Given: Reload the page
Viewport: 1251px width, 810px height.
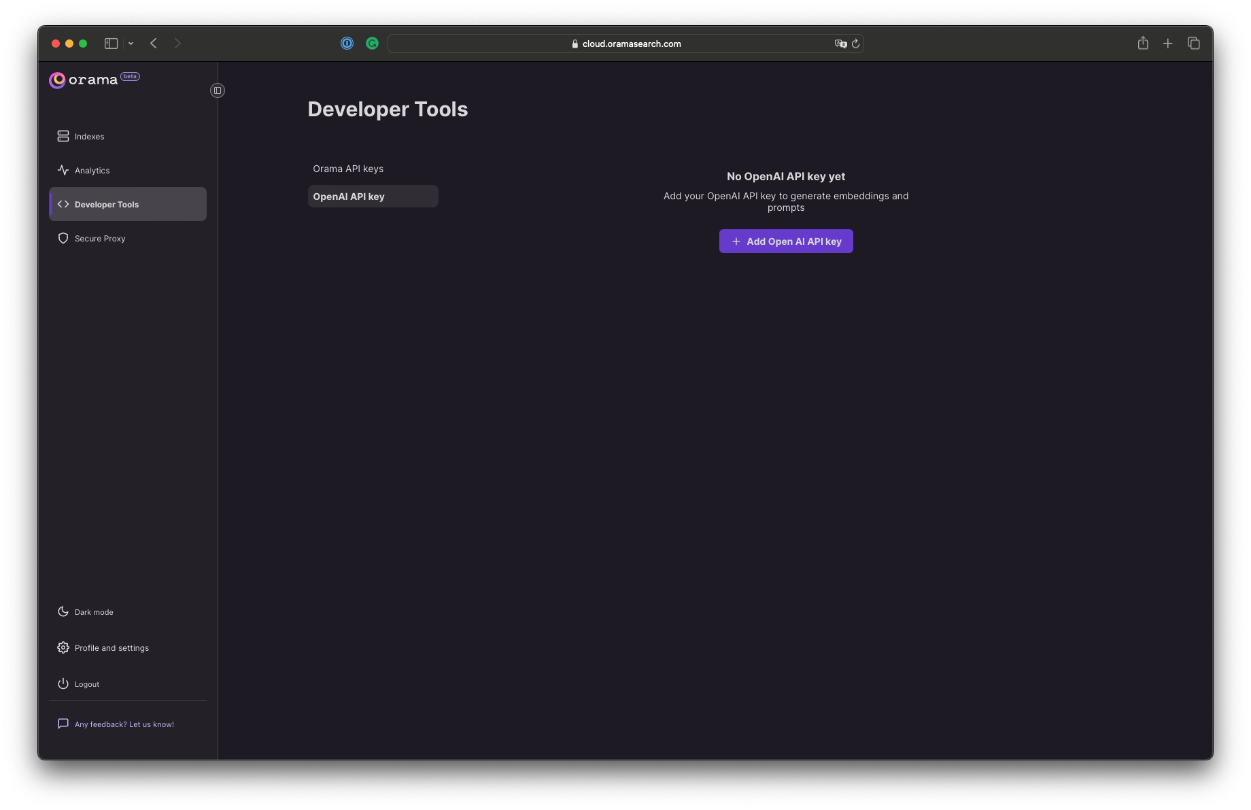Looking at the screenshot, I should click(x=856, y=44).
